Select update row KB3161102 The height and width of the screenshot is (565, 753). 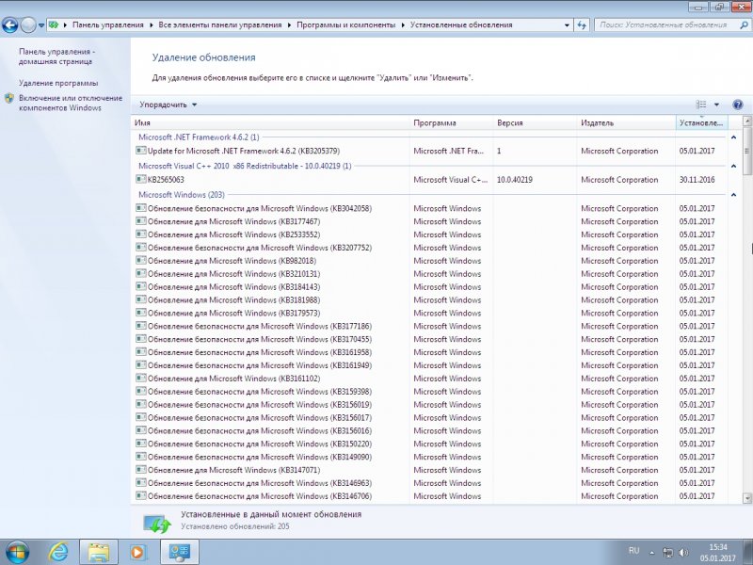click(x=430, y=379)
